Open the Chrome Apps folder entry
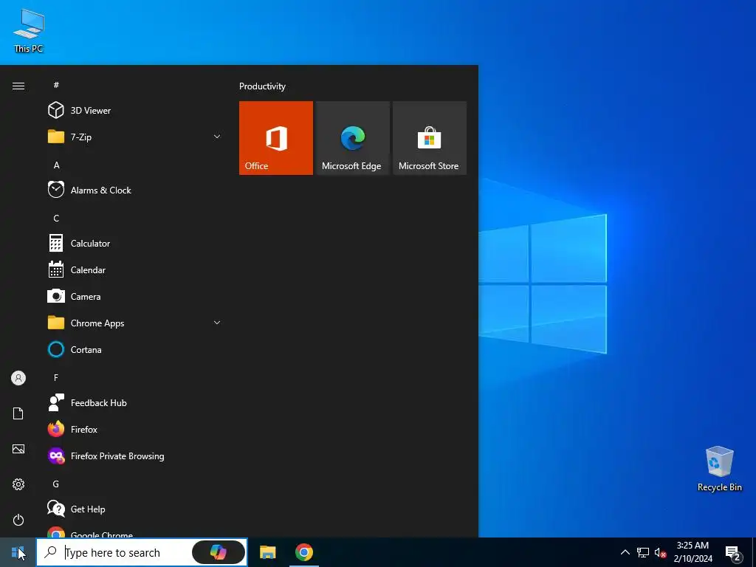This screenshot has width=756, height=567. click(135, 323)
